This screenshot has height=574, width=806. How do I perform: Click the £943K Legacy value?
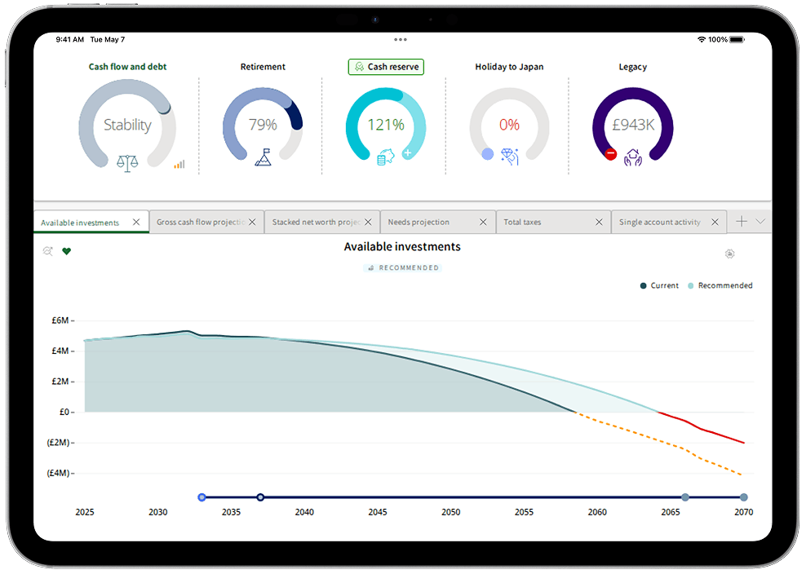click(x=633, y=125)
